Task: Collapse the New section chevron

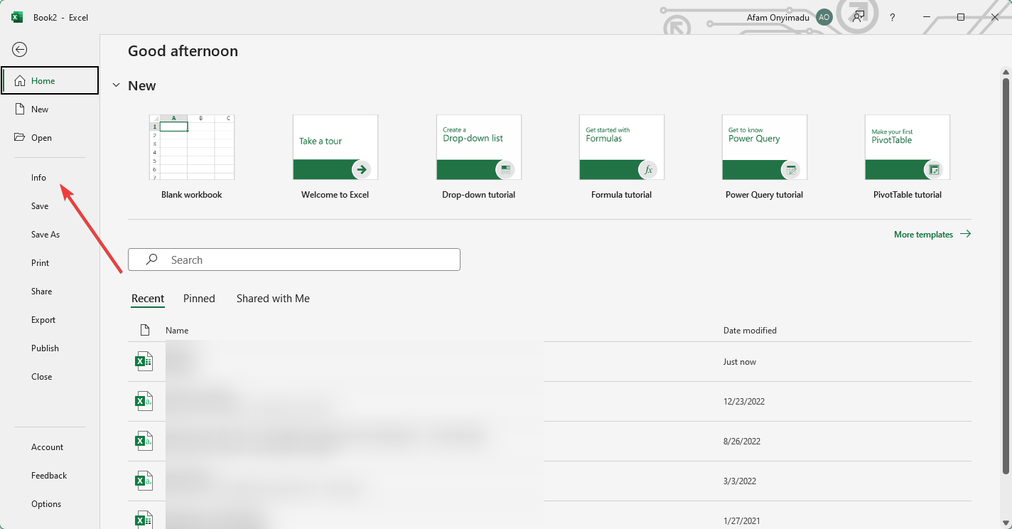Action: (116, 85)
